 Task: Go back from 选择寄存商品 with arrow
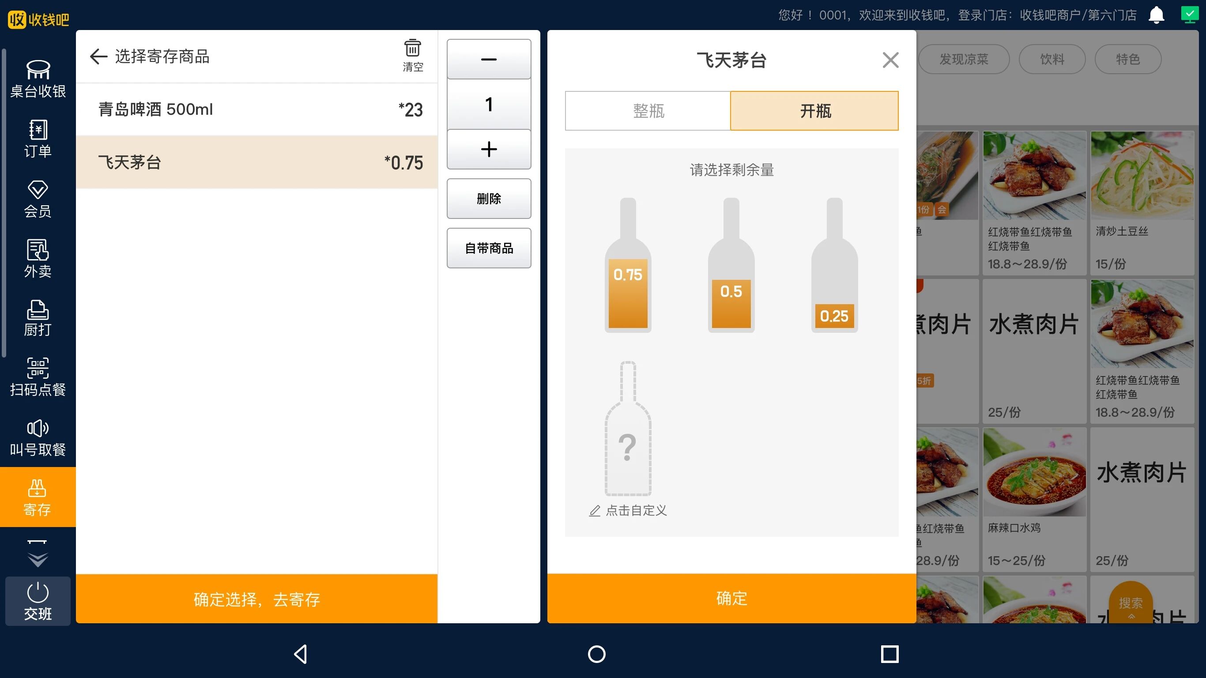click(x=98, y=56)
